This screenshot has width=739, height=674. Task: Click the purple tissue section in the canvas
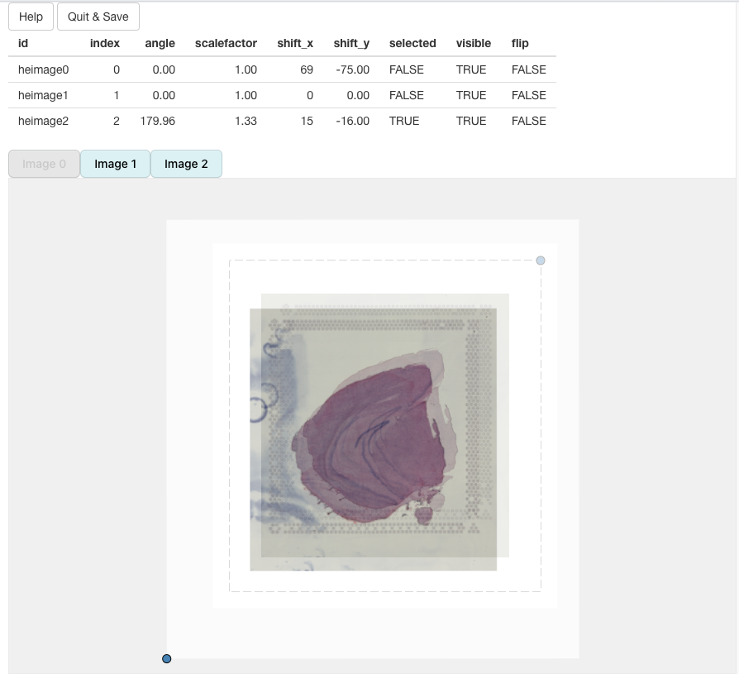coord(372,438)
